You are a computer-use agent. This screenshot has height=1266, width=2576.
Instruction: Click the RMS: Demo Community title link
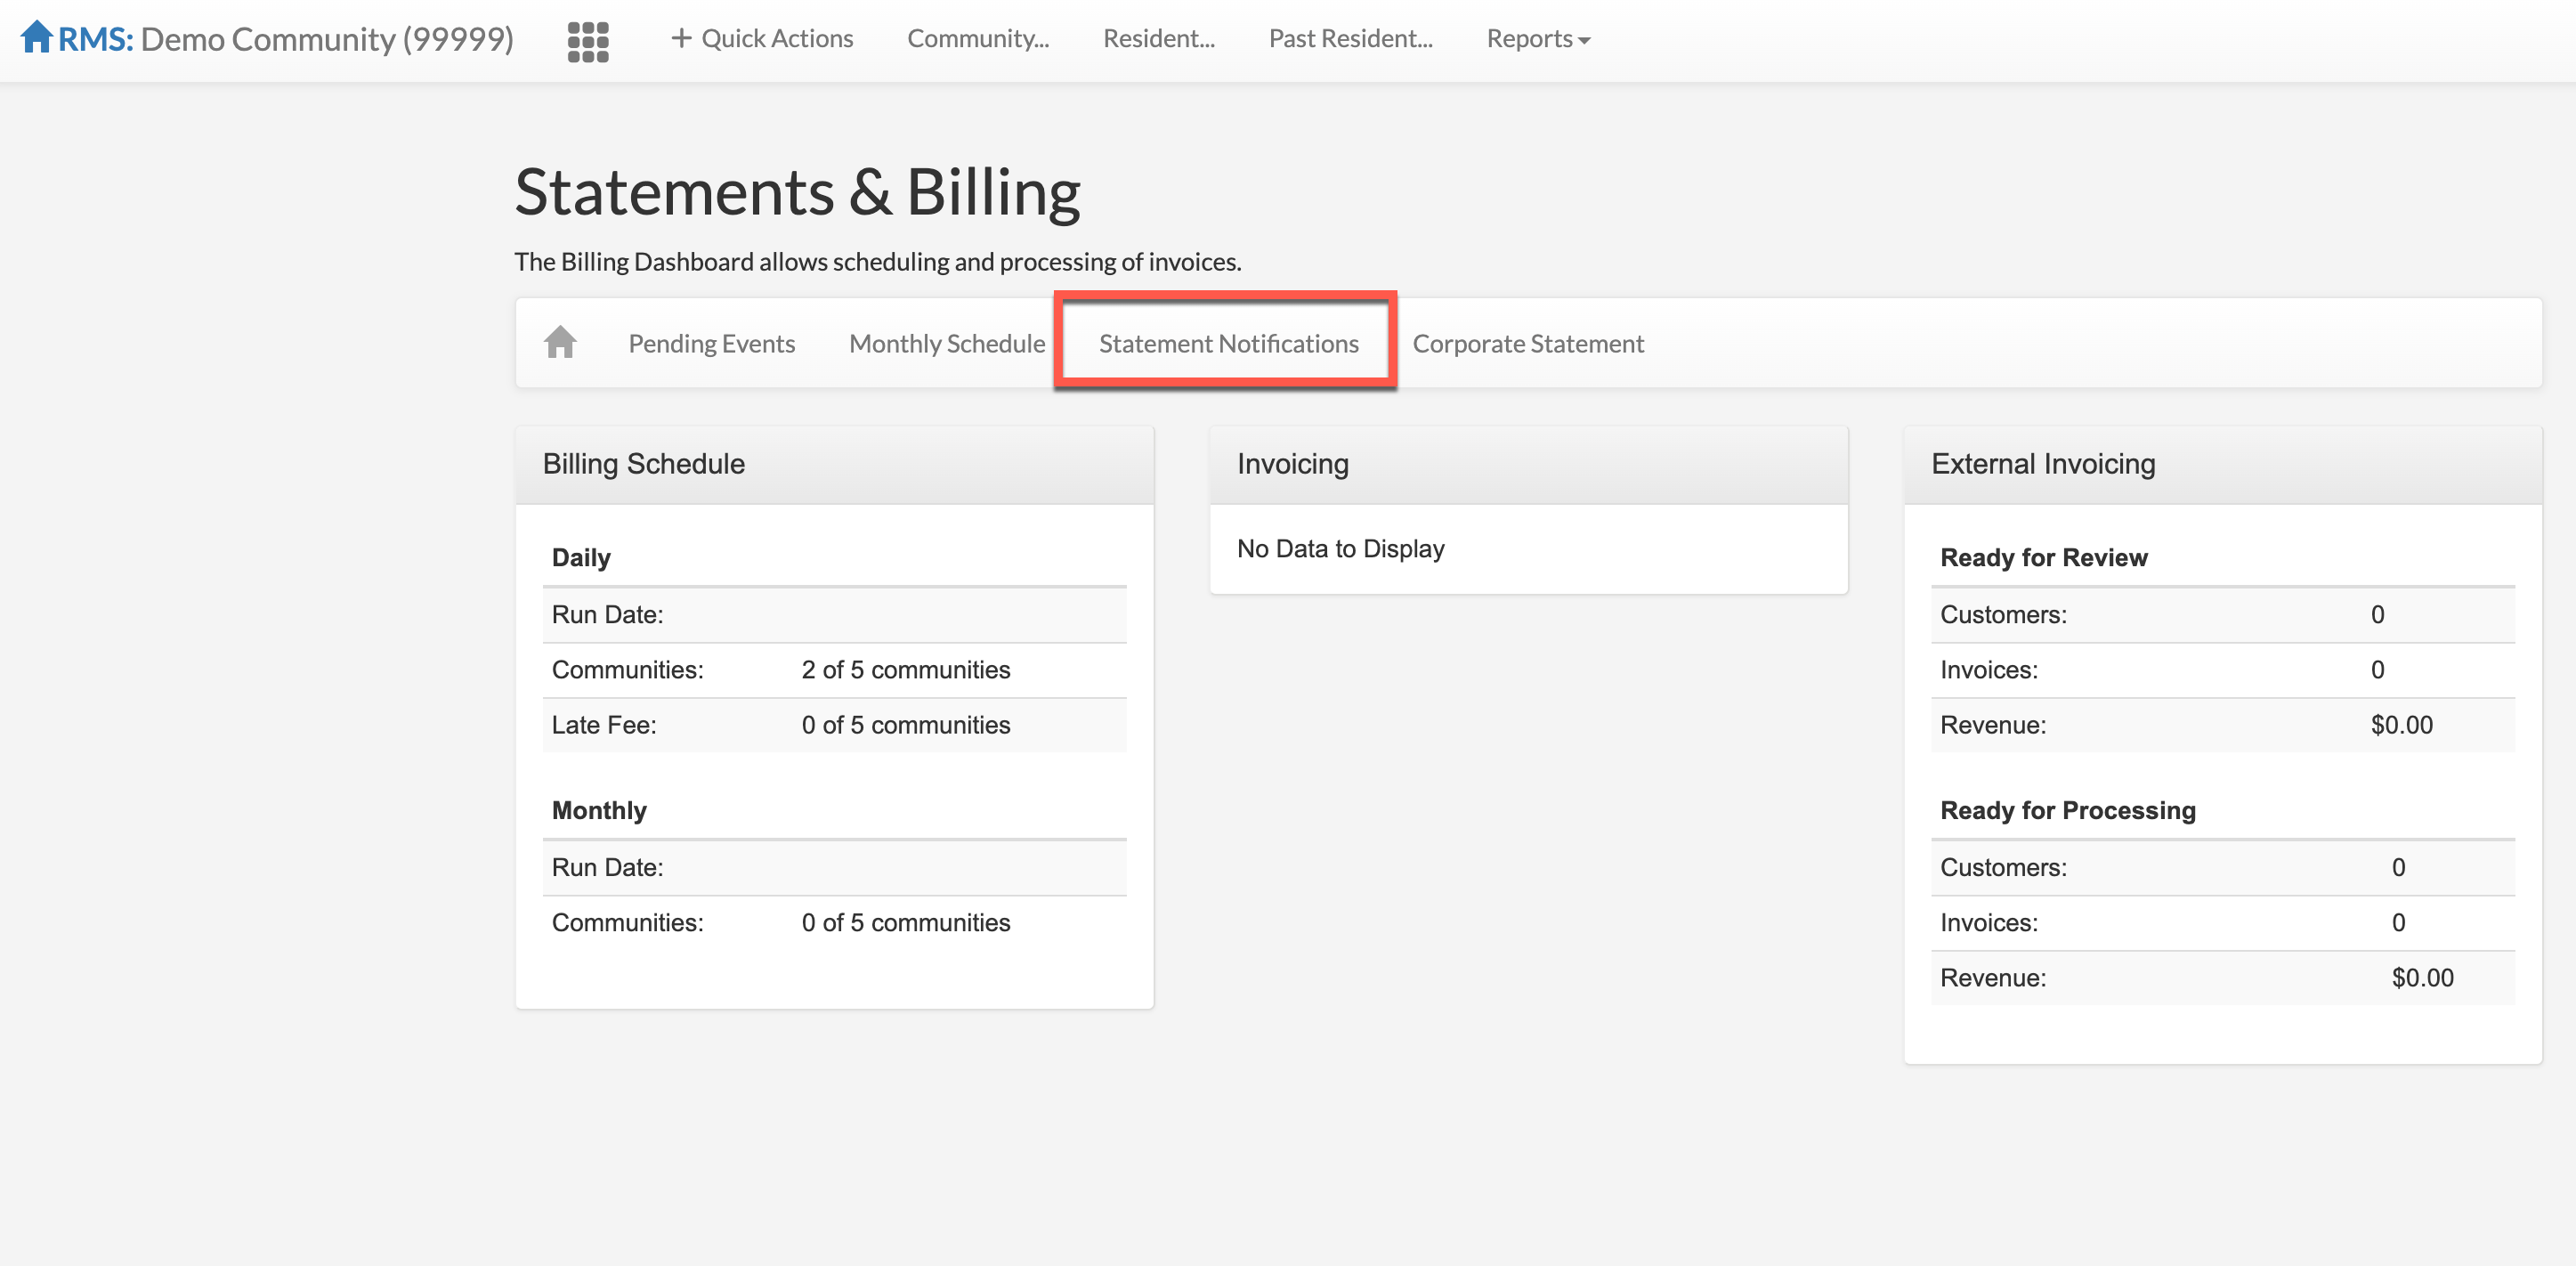click(x=286, y=39)
